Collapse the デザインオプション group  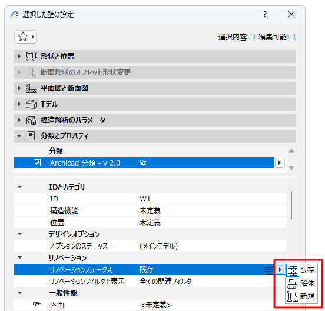tap(19, 234)
